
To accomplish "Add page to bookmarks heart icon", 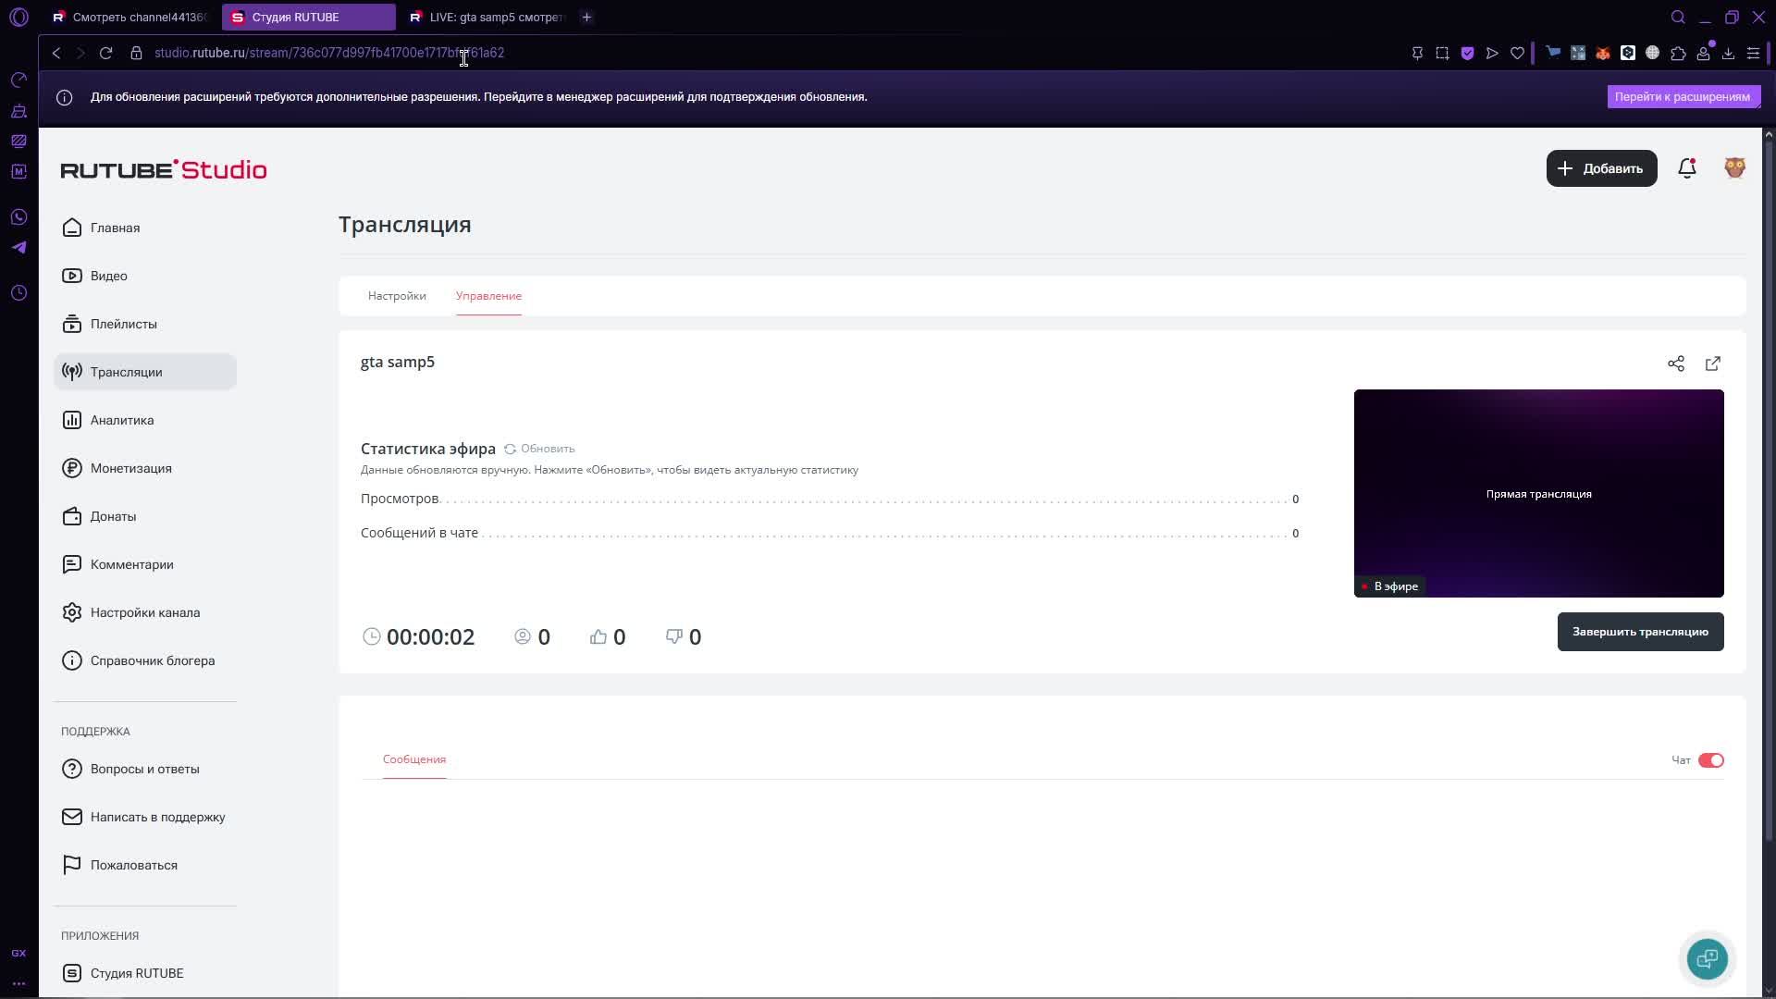I will point(1517,54).
